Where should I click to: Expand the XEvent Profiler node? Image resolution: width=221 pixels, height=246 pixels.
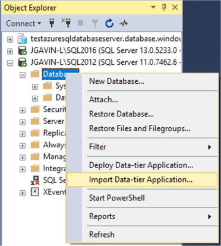tap(23, 193)
